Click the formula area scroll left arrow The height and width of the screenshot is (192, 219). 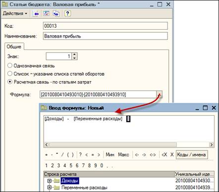[x=47, y=144]
